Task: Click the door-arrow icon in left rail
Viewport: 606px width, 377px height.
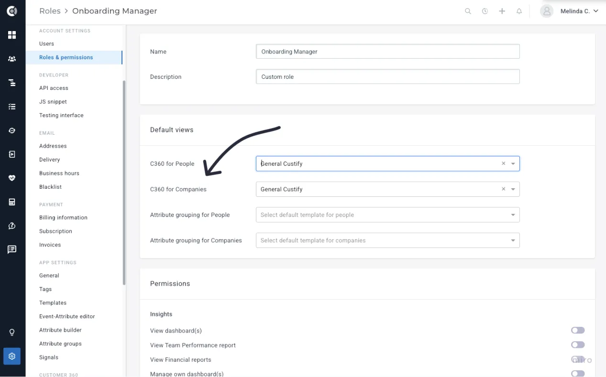Action: 12,154
